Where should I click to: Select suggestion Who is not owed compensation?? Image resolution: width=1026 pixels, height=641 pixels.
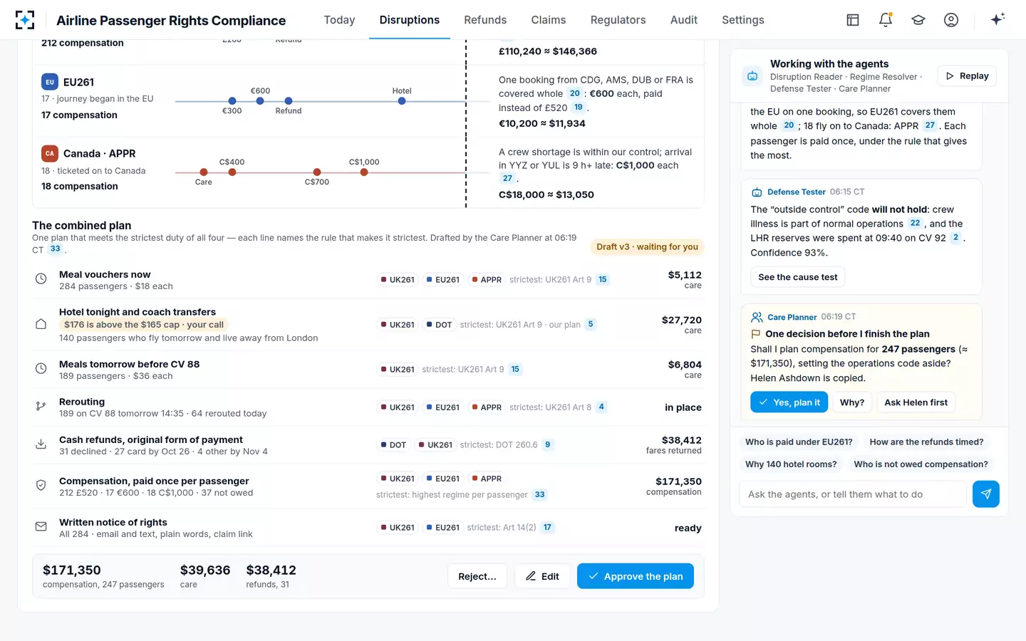point(921,464)
